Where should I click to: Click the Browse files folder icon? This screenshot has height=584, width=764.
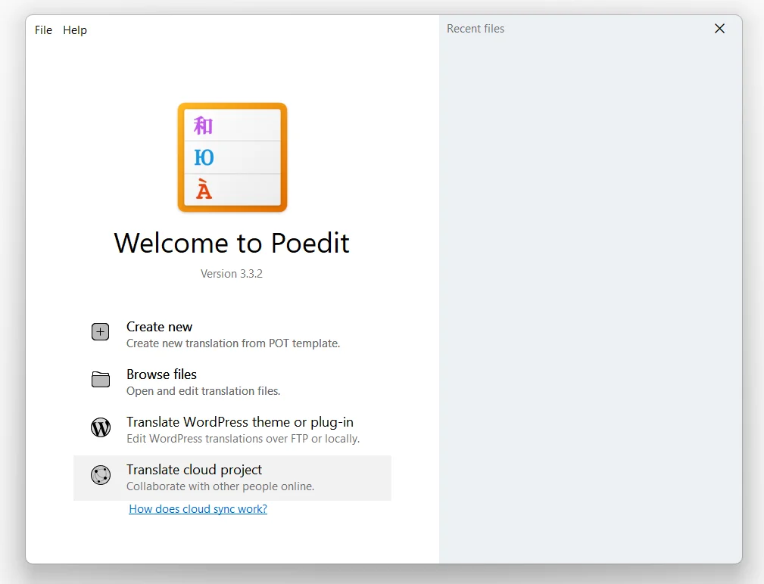100,379
